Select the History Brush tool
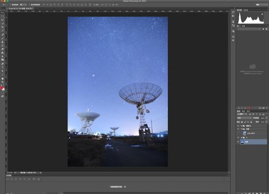 (x=2, y=45)
